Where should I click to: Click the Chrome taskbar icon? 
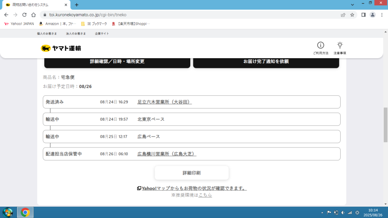click(x=25, y=212)
